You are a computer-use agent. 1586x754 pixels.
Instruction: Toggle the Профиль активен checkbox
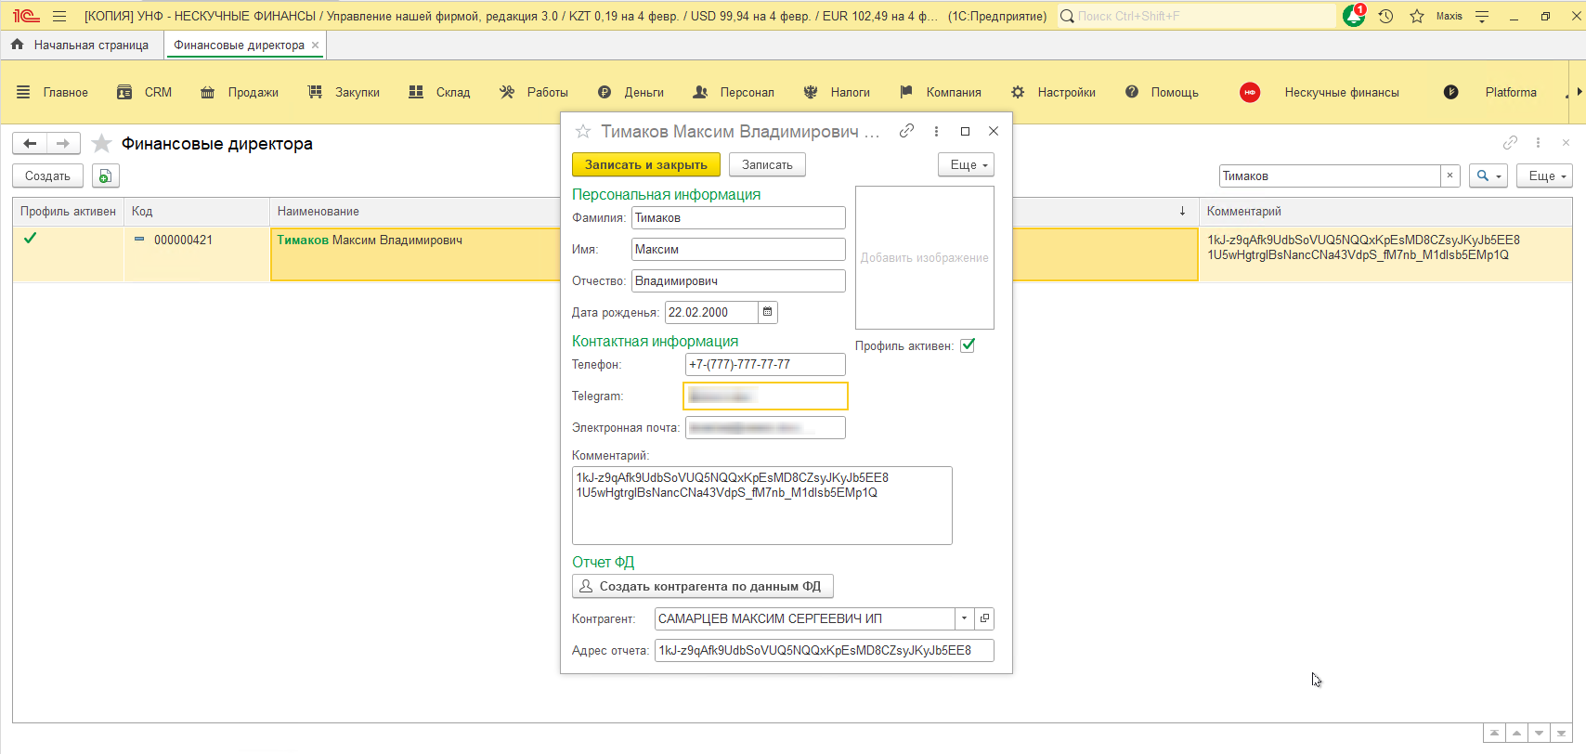[x=968, y=345]
